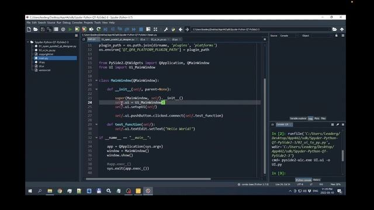The width and height of the screenshot is (374, 210).
Task: Click the Help pane Object input field
Action: 321,36
